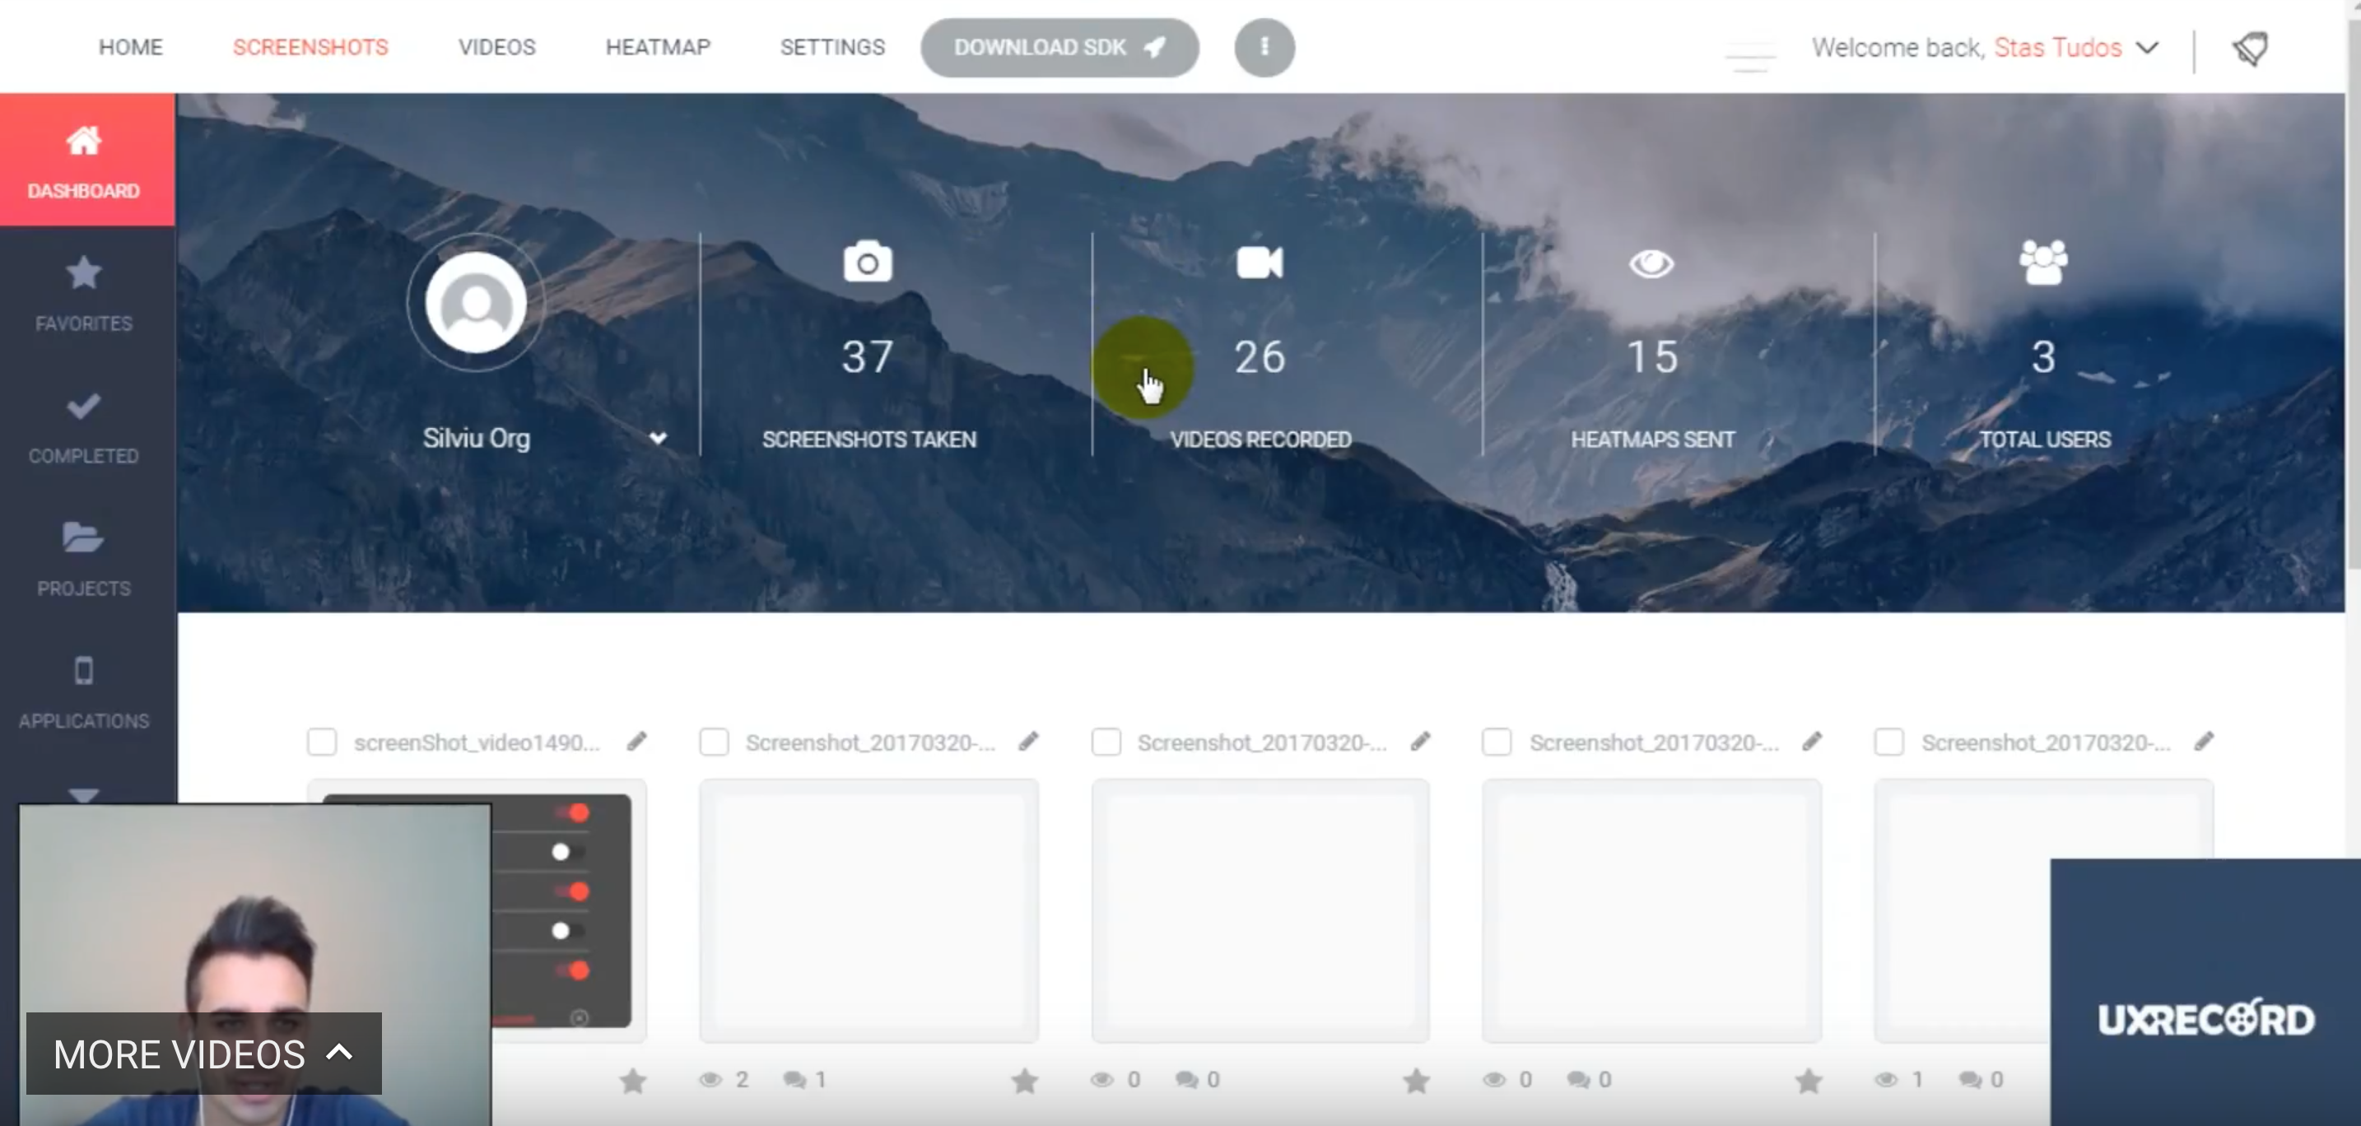
Task: Select Favorites in the sidebar
Action: point(84,293)
